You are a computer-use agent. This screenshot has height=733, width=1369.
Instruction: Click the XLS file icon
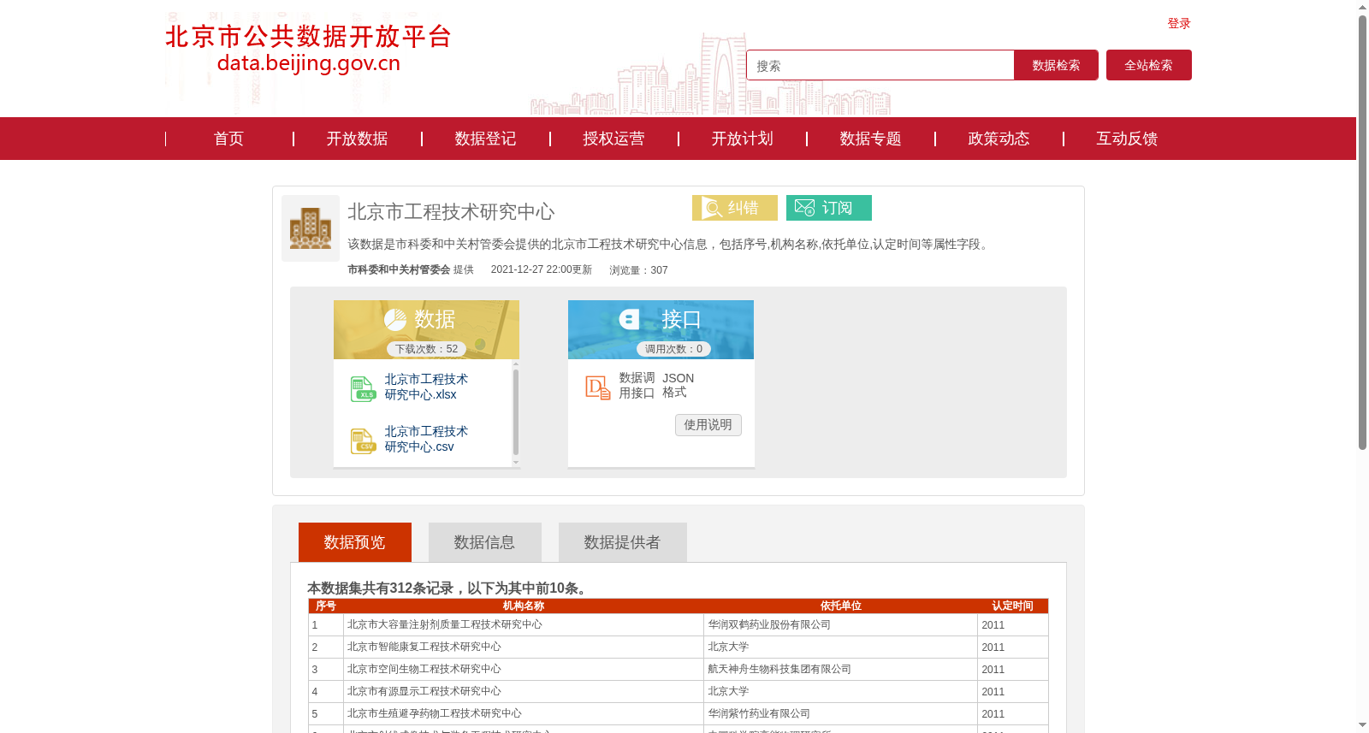[363, 388]
